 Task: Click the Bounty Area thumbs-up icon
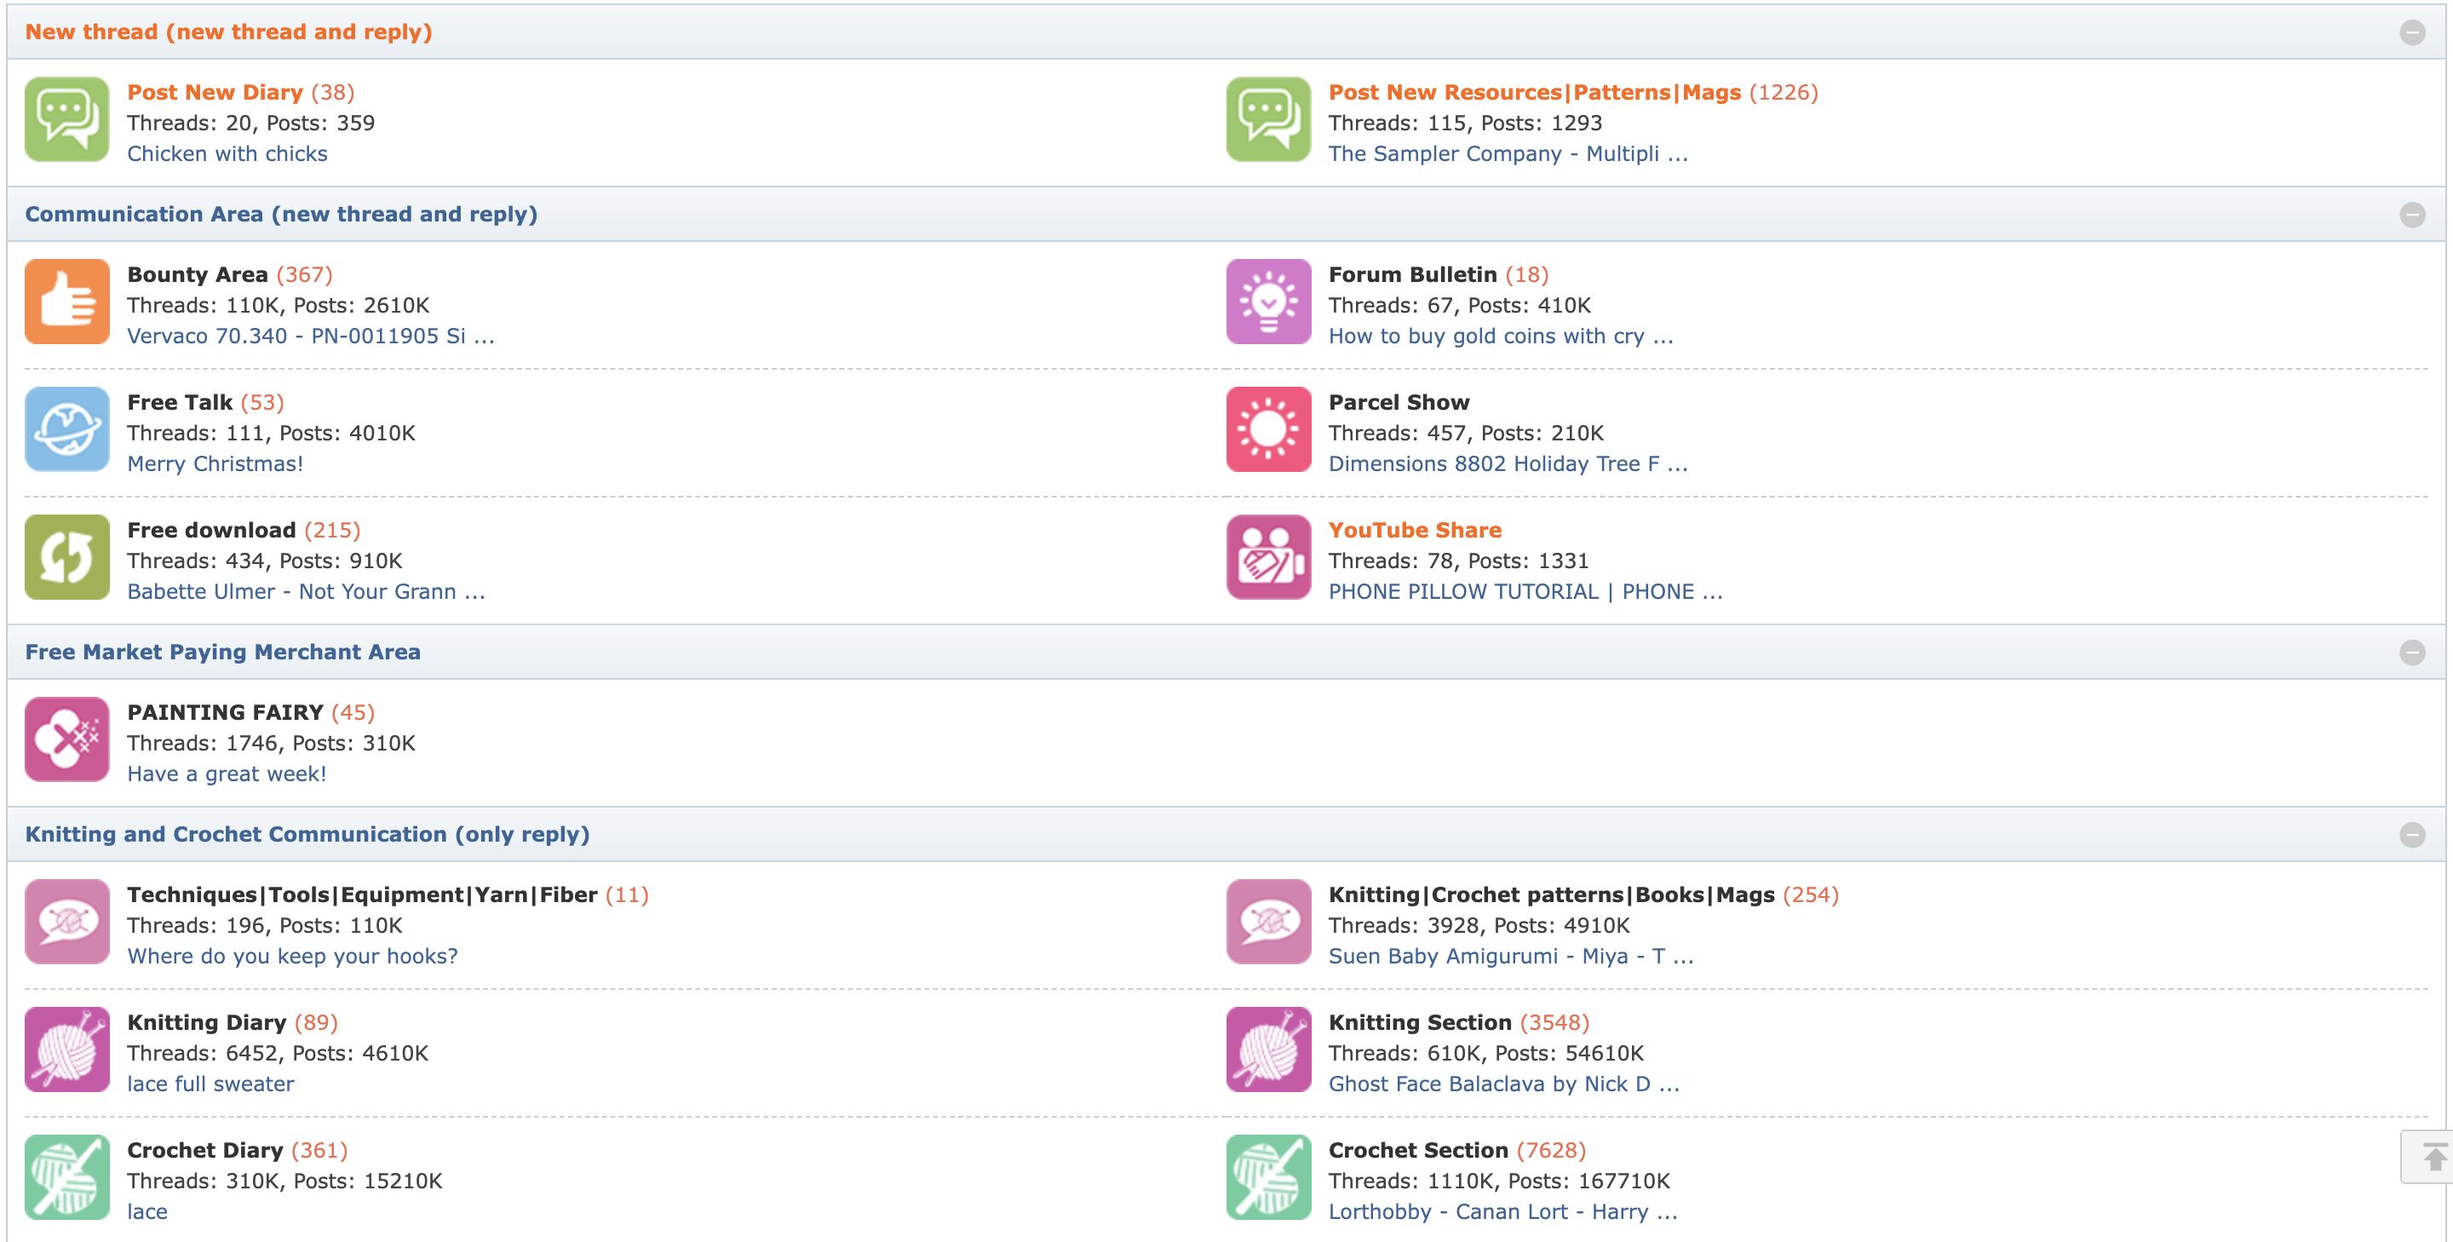click(x=66, y=301)
